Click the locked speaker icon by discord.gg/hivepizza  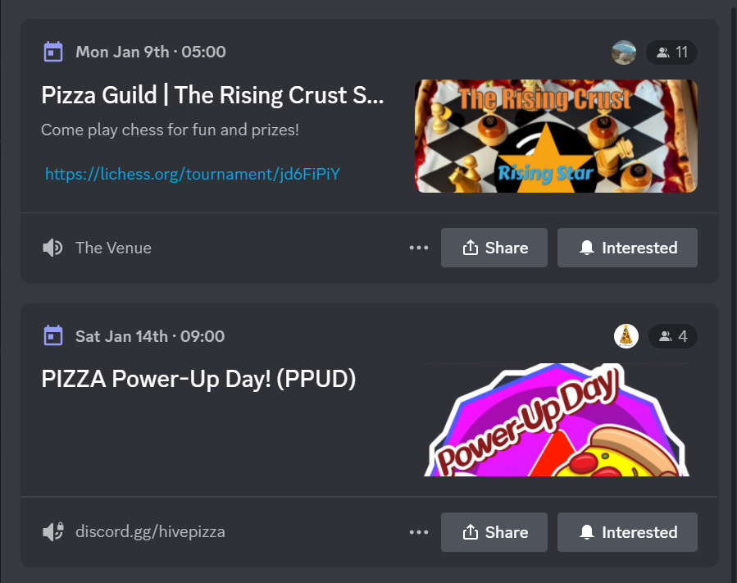(x=53, y=532)
